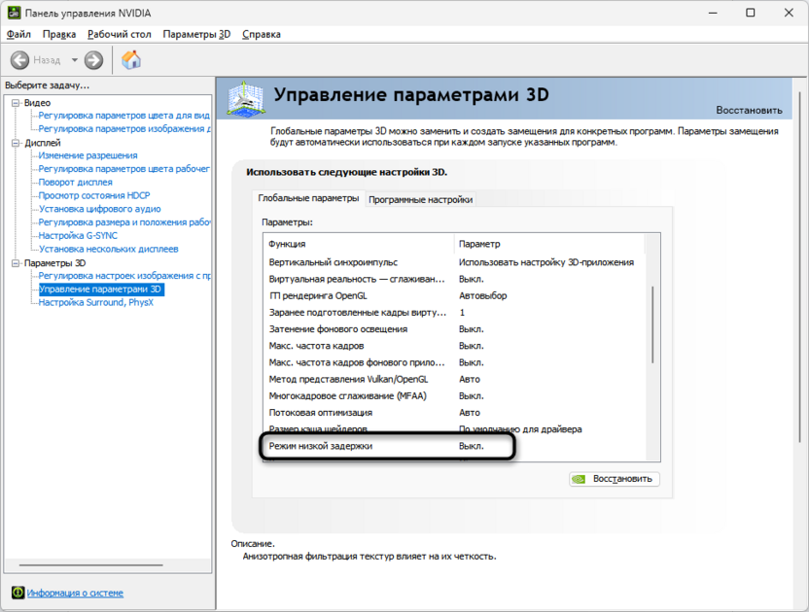The height and width of the screenshot is (612, 809).
Task: Maximize the NVIDIA control panel window
Action: 751,13
